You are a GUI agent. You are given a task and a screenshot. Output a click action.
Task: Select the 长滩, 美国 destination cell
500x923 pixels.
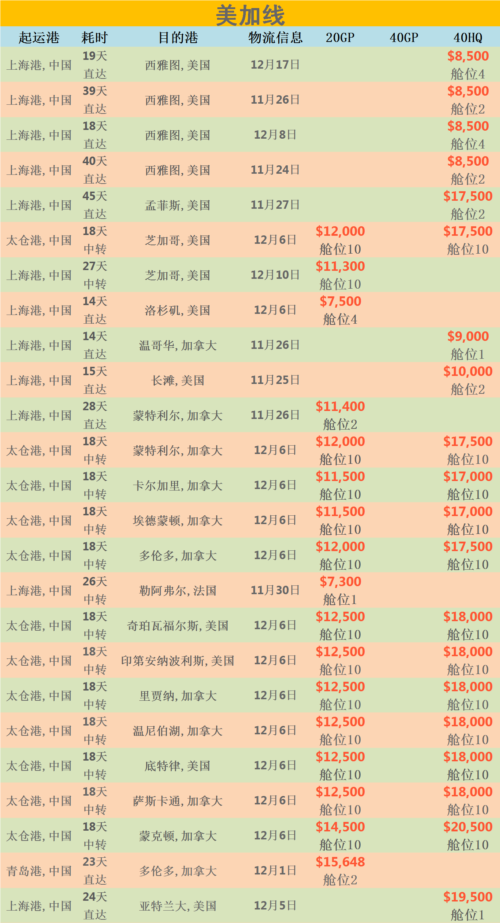click(x=178, y=380)
